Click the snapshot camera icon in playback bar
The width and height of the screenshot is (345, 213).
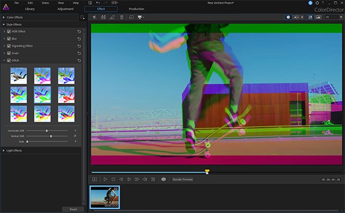pyautogui.click(x=163, y=179)
